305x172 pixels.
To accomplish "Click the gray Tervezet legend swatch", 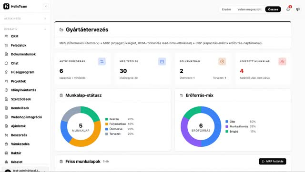I will pos(106,134).
